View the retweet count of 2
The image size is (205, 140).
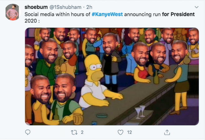coord(82,132)
